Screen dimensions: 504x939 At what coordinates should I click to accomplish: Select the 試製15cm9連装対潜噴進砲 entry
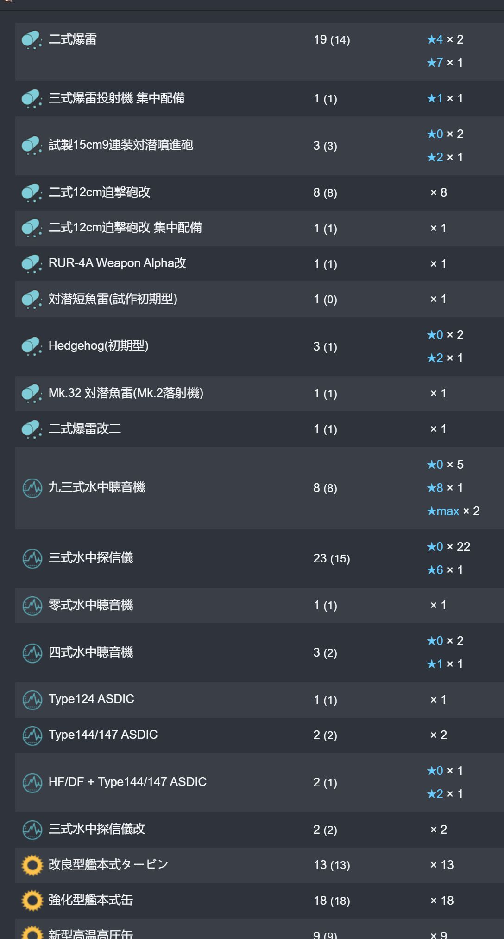[120, 145]
